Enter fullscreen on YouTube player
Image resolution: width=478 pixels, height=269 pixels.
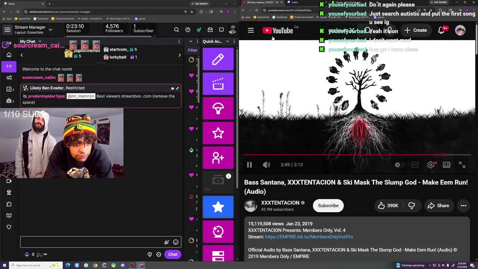click(462, 165)
